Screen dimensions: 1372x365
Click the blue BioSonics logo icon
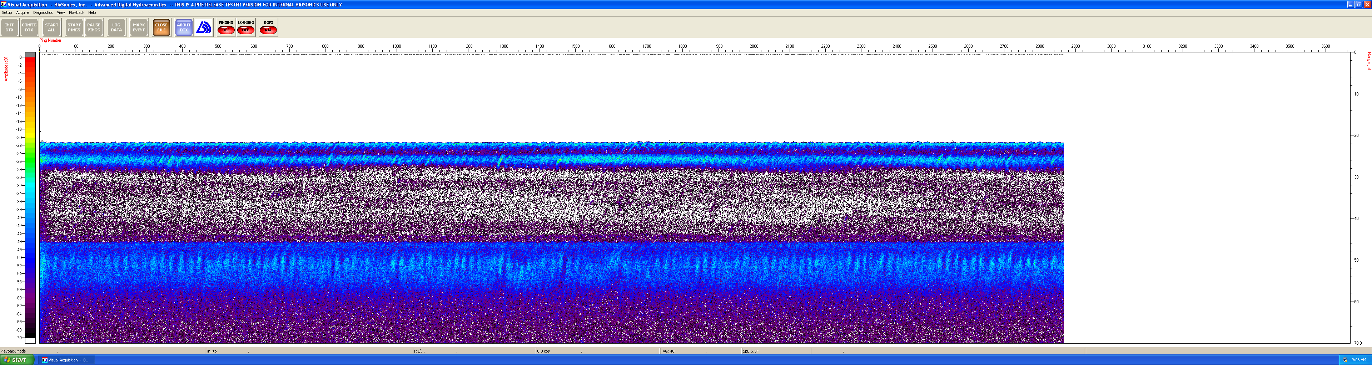coord(203,28)
